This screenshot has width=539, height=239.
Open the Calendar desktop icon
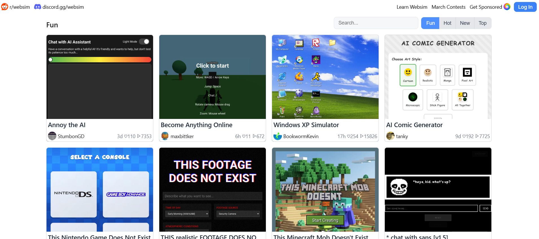click(299, 45)
